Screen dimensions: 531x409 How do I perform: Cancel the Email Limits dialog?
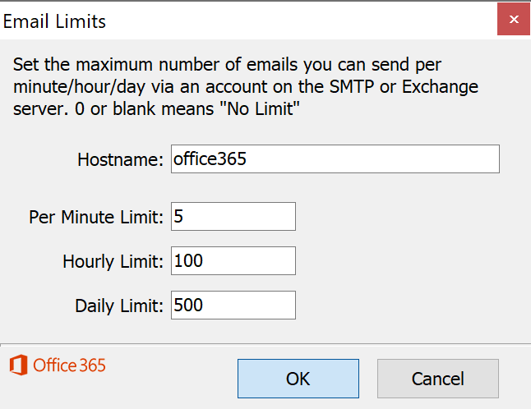[x=438, y=379]
